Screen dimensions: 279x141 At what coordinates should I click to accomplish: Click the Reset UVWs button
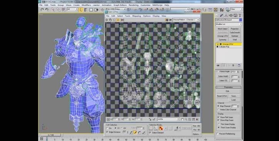222,96
